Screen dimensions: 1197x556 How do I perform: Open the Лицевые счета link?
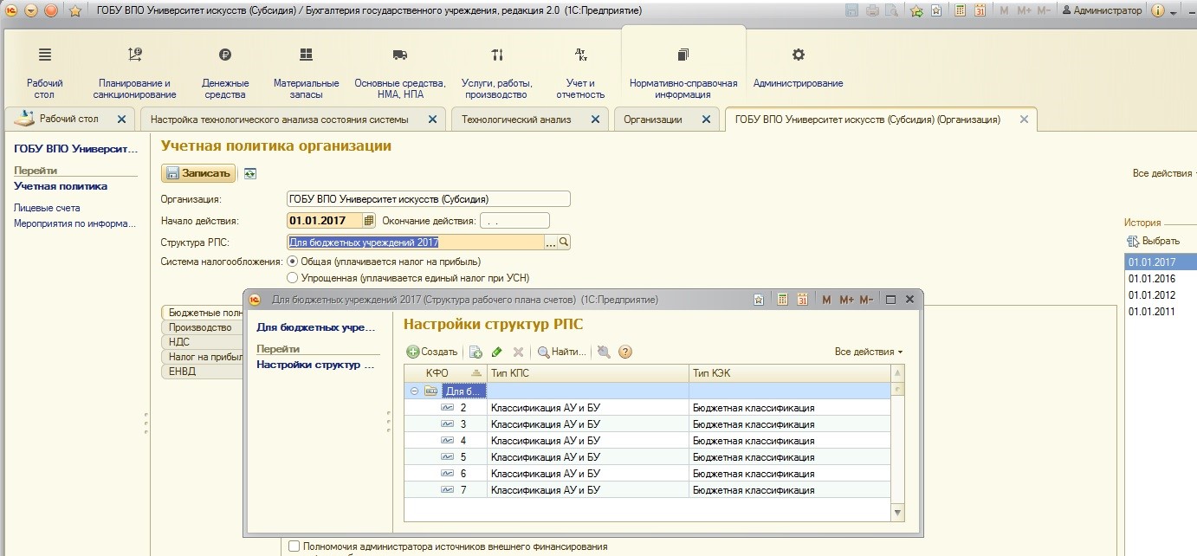click(x=47, y=208)
